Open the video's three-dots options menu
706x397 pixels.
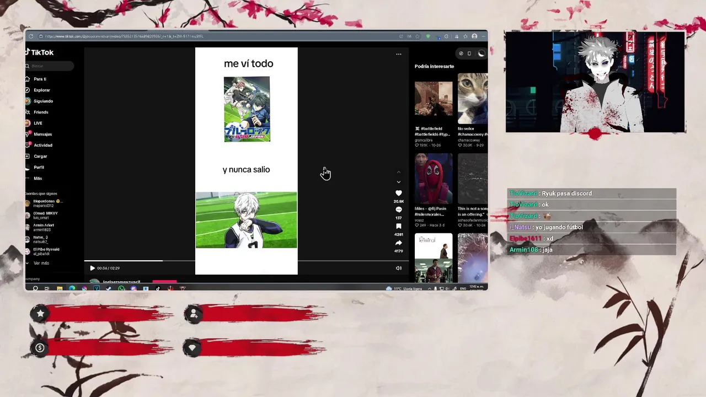[398, 54]
